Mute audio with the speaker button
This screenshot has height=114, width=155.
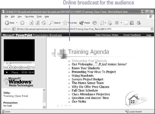pyautogui.click(x=20, y=68)
